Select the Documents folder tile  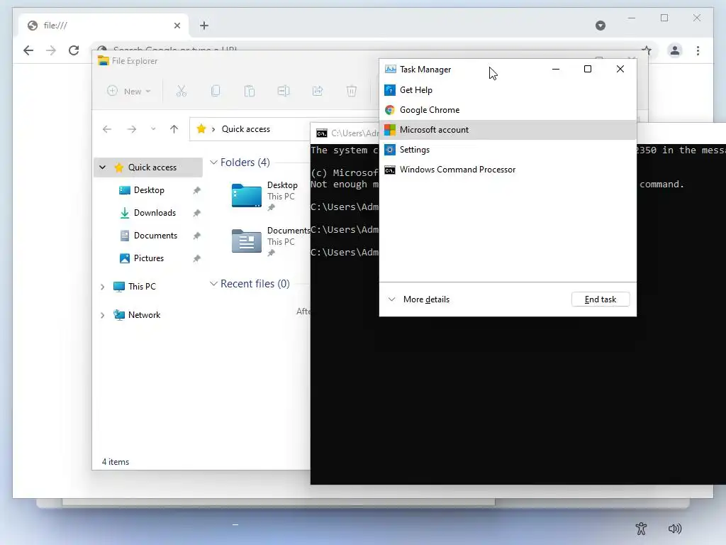[269, 241]
